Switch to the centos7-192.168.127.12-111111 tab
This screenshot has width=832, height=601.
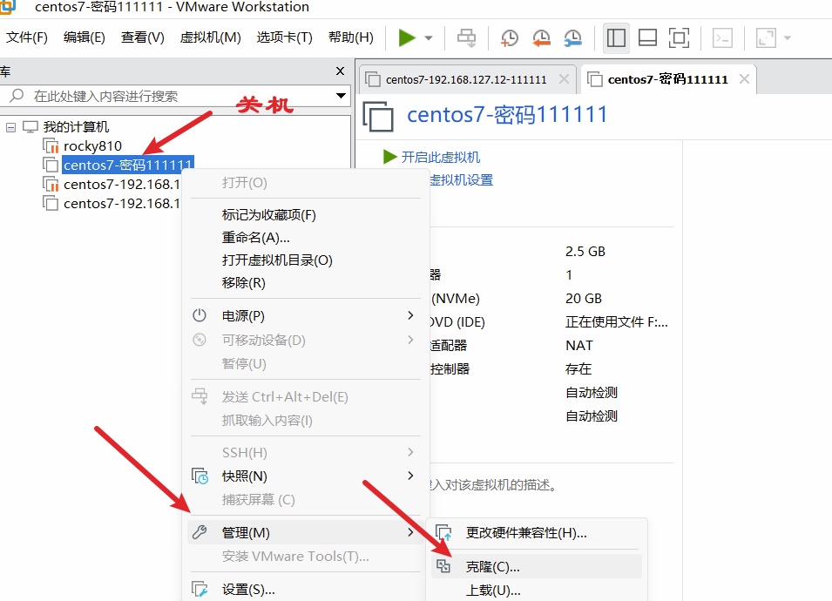click(x=466, y=79)
